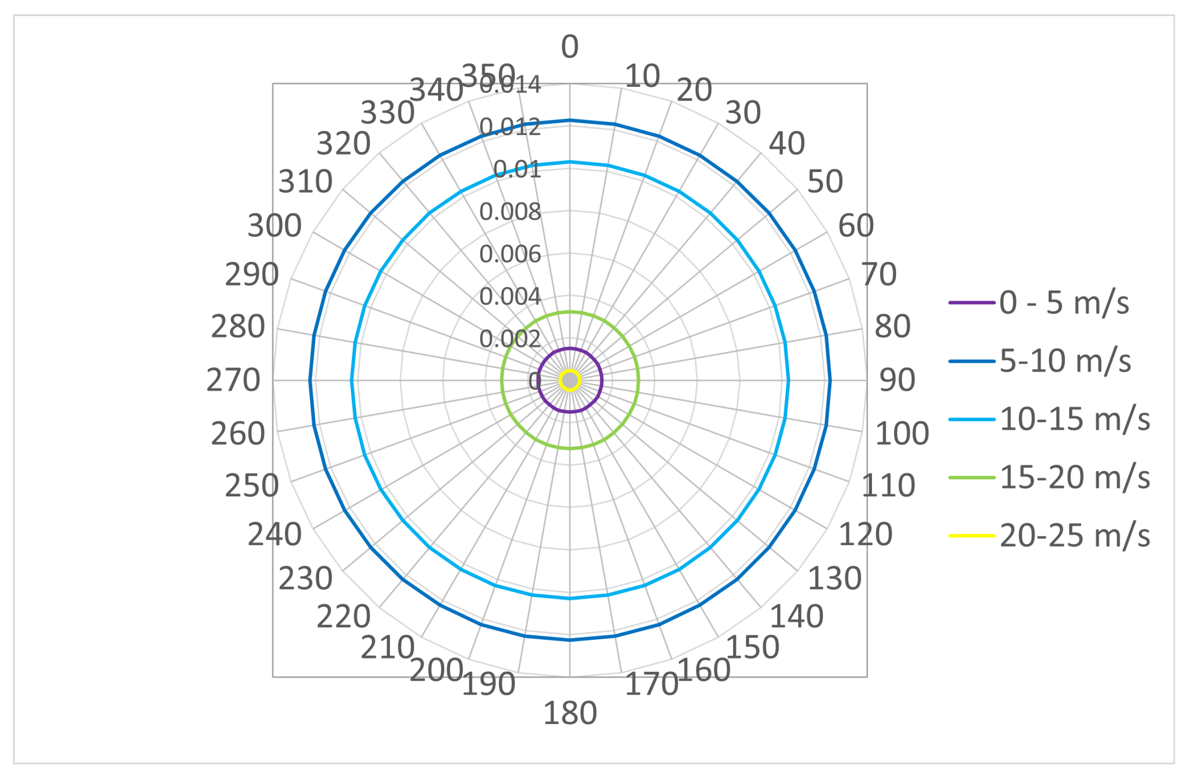Click the 180 degree axis label
This screenshot has width=1192, height=780.
[570, 714]
